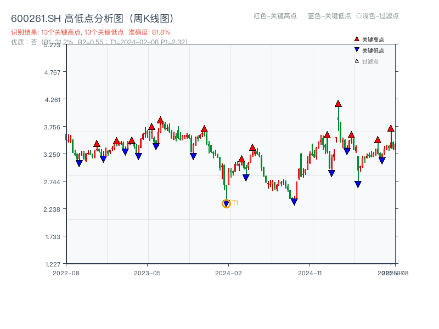Click the hollow circle before 浅色-过滤点
439x329 pixels.
coord(359,16)
